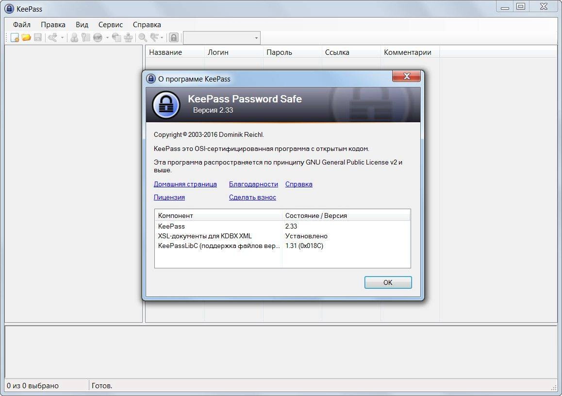The height and width of the screenshot is (396, 562).
Task: Minimize the KeePass main window
Action: [x=505, y=6]
